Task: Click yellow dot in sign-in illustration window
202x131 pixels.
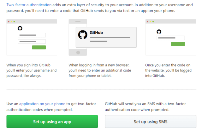Action: [x=11, y=22]
